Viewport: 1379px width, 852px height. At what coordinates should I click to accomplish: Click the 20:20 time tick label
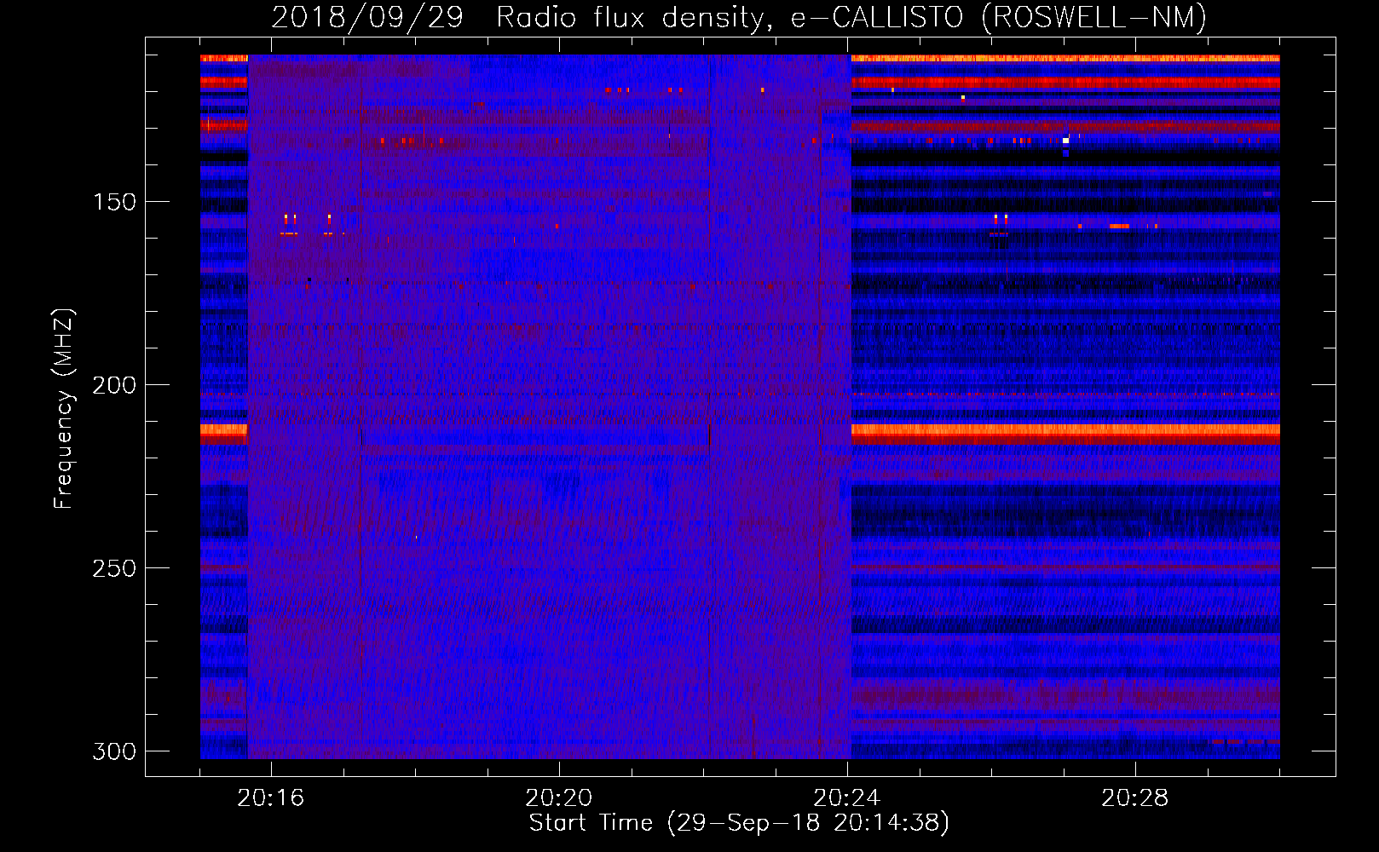coord(559,798)
